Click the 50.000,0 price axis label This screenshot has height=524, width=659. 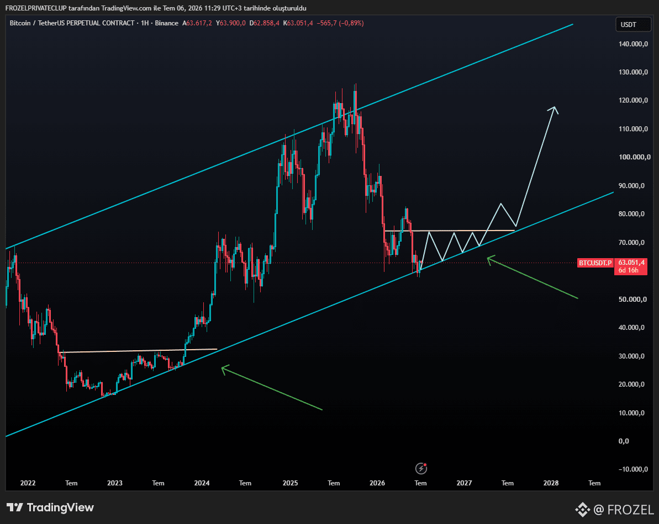pos(632,299)
